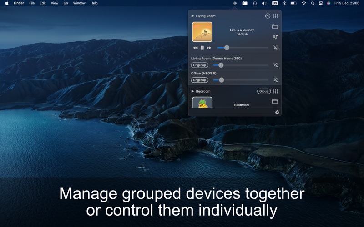Open the US keyboard input source menu
Screen dimensions: 364x227
275,3
